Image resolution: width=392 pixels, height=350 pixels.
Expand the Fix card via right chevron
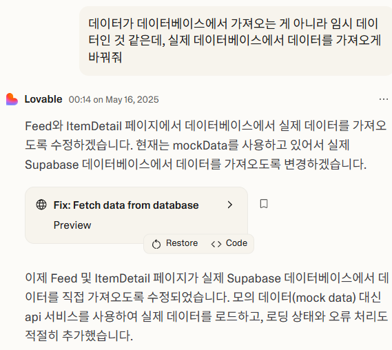[x=230, y=205]
